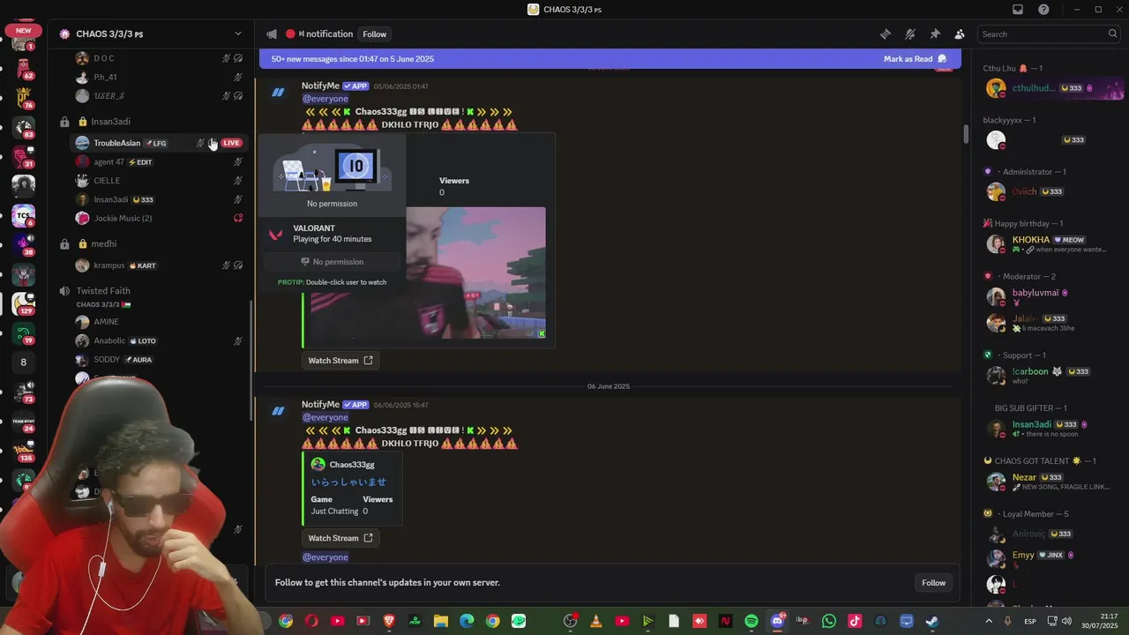Open the folder labeled 8 in server list
1129x635 pixels.
[x=24, y=362]
